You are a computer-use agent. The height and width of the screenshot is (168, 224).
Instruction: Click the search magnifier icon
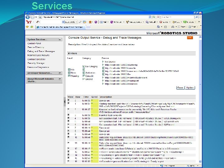(197, 17)
